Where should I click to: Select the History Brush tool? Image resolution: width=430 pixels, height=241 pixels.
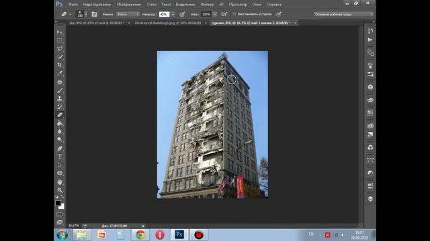[60, 107]
